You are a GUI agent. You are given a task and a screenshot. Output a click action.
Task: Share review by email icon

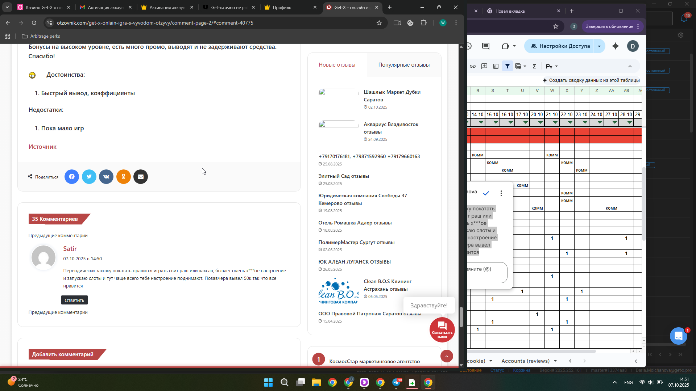pos(141,177)
